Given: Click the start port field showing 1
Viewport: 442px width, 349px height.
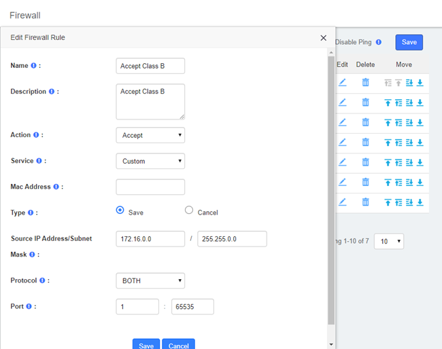Looking at the screenshot, I should 137,306.
